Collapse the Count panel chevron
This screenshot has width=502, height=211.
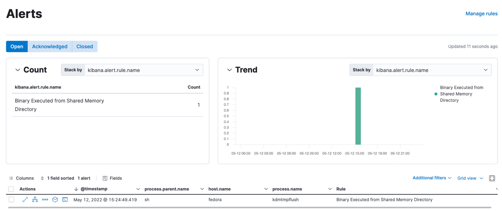pos(18,70)
